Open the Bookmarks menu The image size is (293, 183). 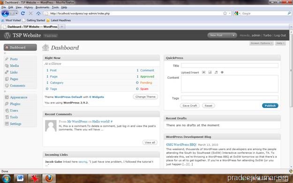(42, 8)
